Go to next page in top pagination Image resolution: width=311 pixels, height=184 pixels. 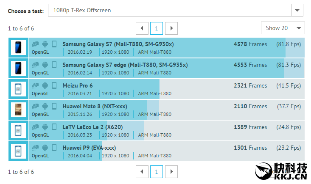(171, 28)
